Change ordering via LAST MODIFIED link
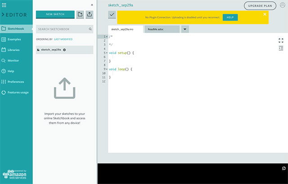This screenshot has height=184, width=288. [x=63, y=39]
